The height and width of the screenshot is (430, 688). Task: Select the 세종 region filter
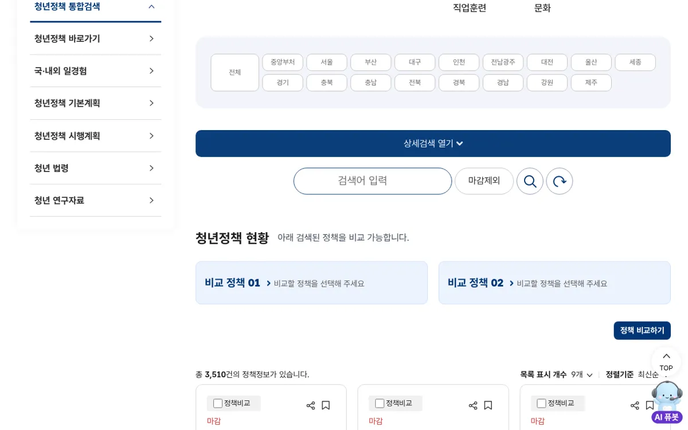(635, 62)
